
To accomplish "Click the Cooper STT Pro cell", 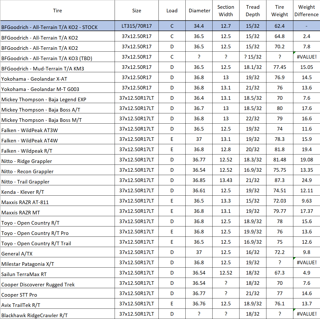I will pos(57,293).
